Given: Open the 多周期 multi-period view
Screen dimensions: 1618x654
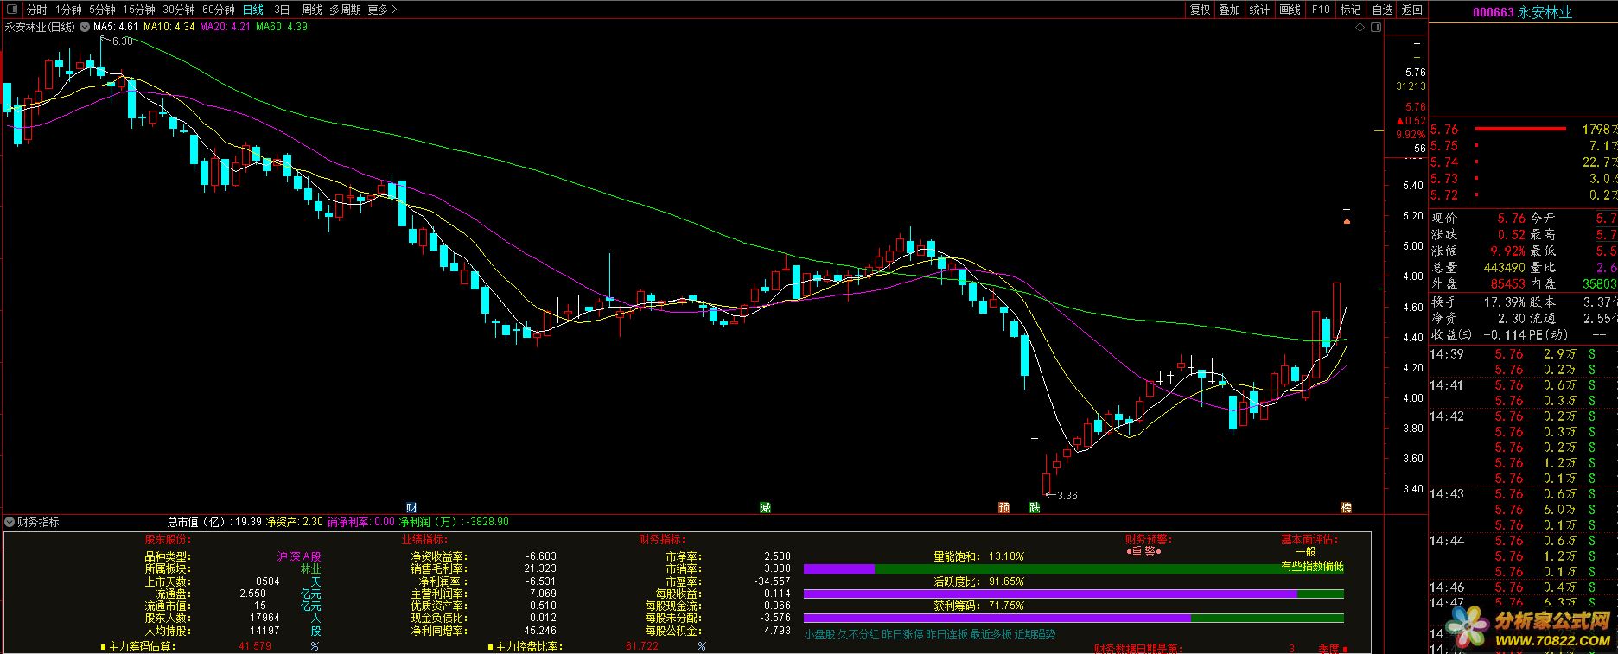Looking at the screenshot, I should tap(345, 10).
